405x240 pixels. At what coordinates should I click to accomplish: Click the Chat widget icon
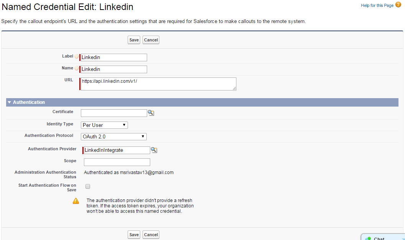click(x=368, y=238)
